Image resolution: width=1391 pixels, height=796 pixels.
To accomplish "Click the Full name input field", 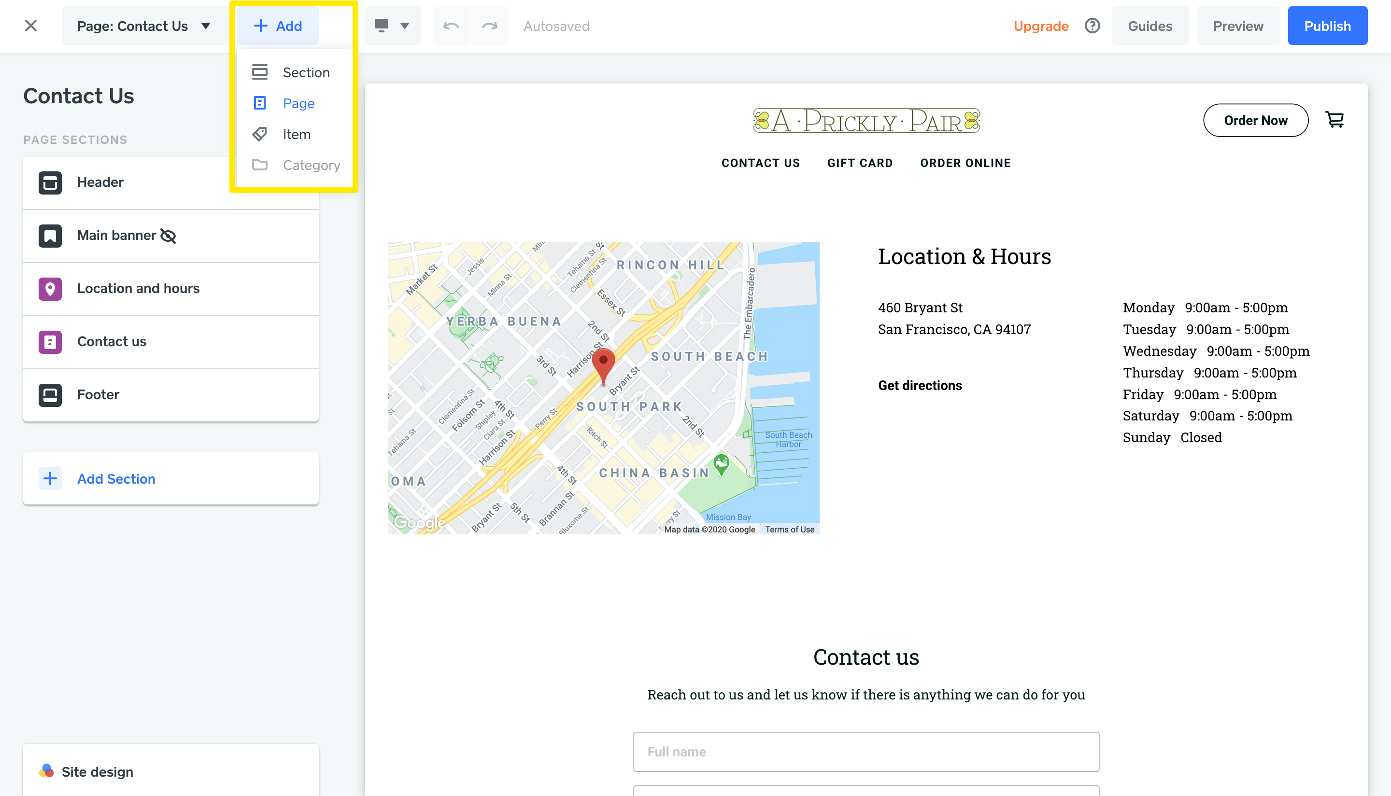I will click(866, 752).
